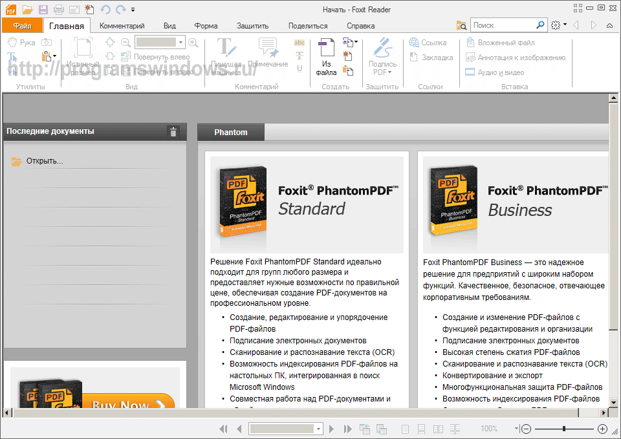Click the Open folder icon in quick access toolbar
This screenshot has width=621, height=439.
[x=27, y=9]
